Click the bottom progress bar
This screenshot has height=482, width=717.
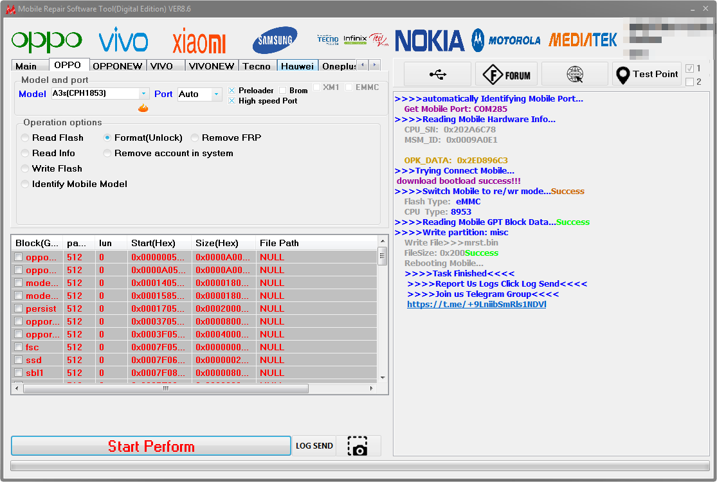click(360, 466)
